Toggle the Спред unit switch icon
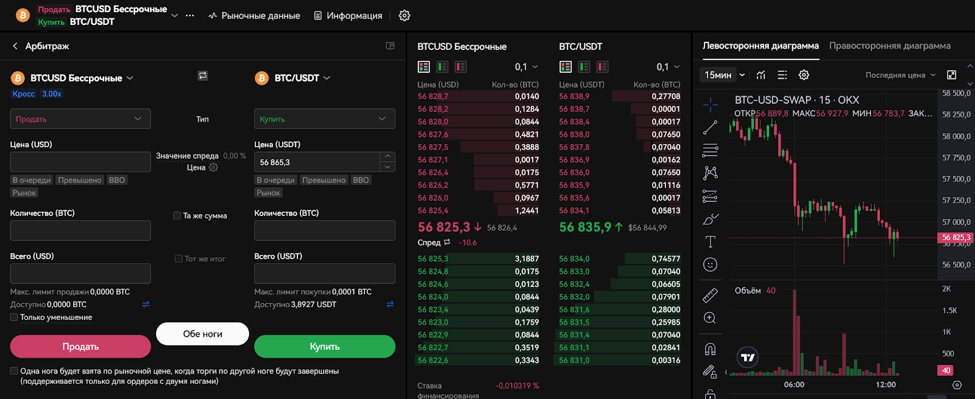This screenshot has height=399, width=975. [x=447, y=242]
